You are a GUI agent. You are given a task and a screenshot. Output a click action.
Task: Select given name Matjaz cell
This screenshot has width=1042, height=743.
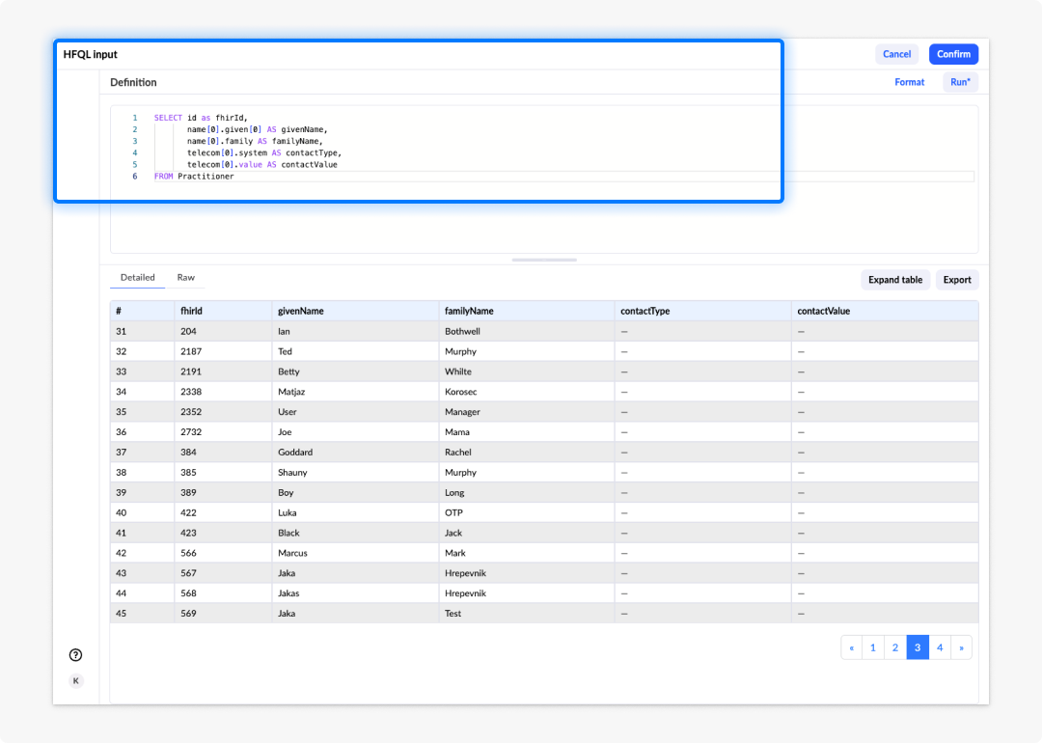[355, 392]
